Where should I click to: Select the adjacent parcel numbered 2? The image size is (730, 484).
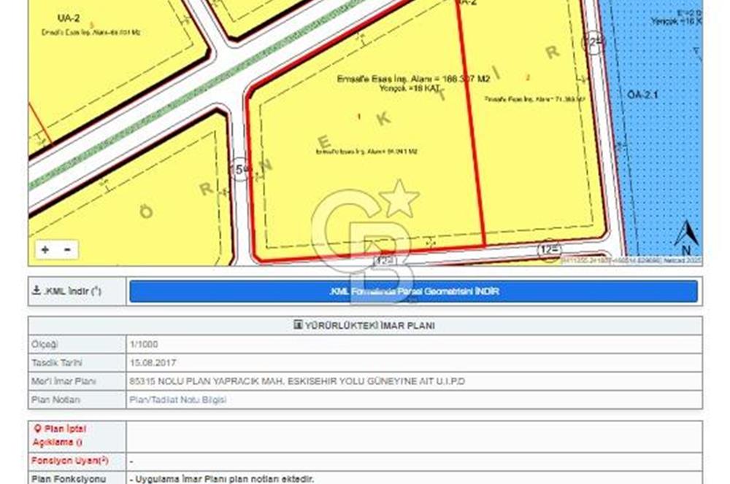click(533, 146)
